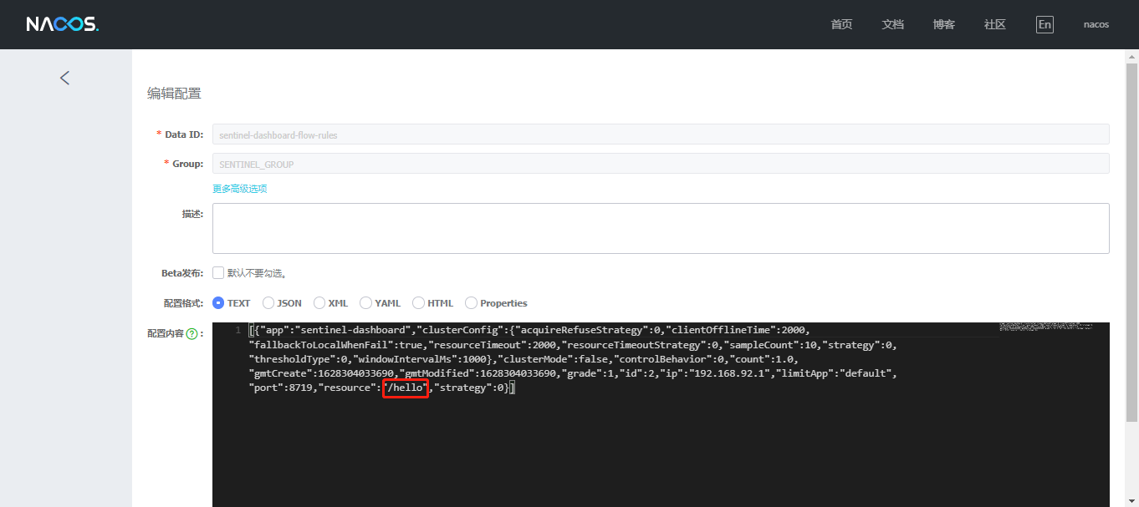Open the 首页 menu item

[841, 24]
